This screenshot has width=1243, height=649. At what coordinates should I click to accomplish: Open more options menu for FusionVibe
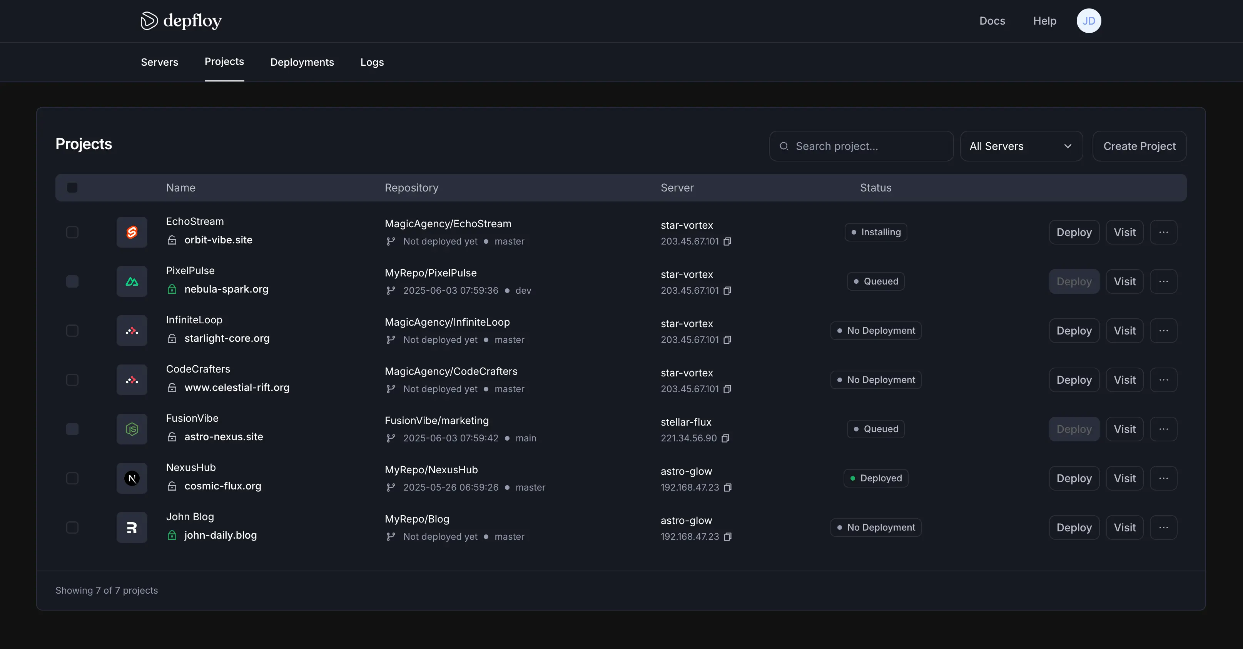tap(1163, 429)
